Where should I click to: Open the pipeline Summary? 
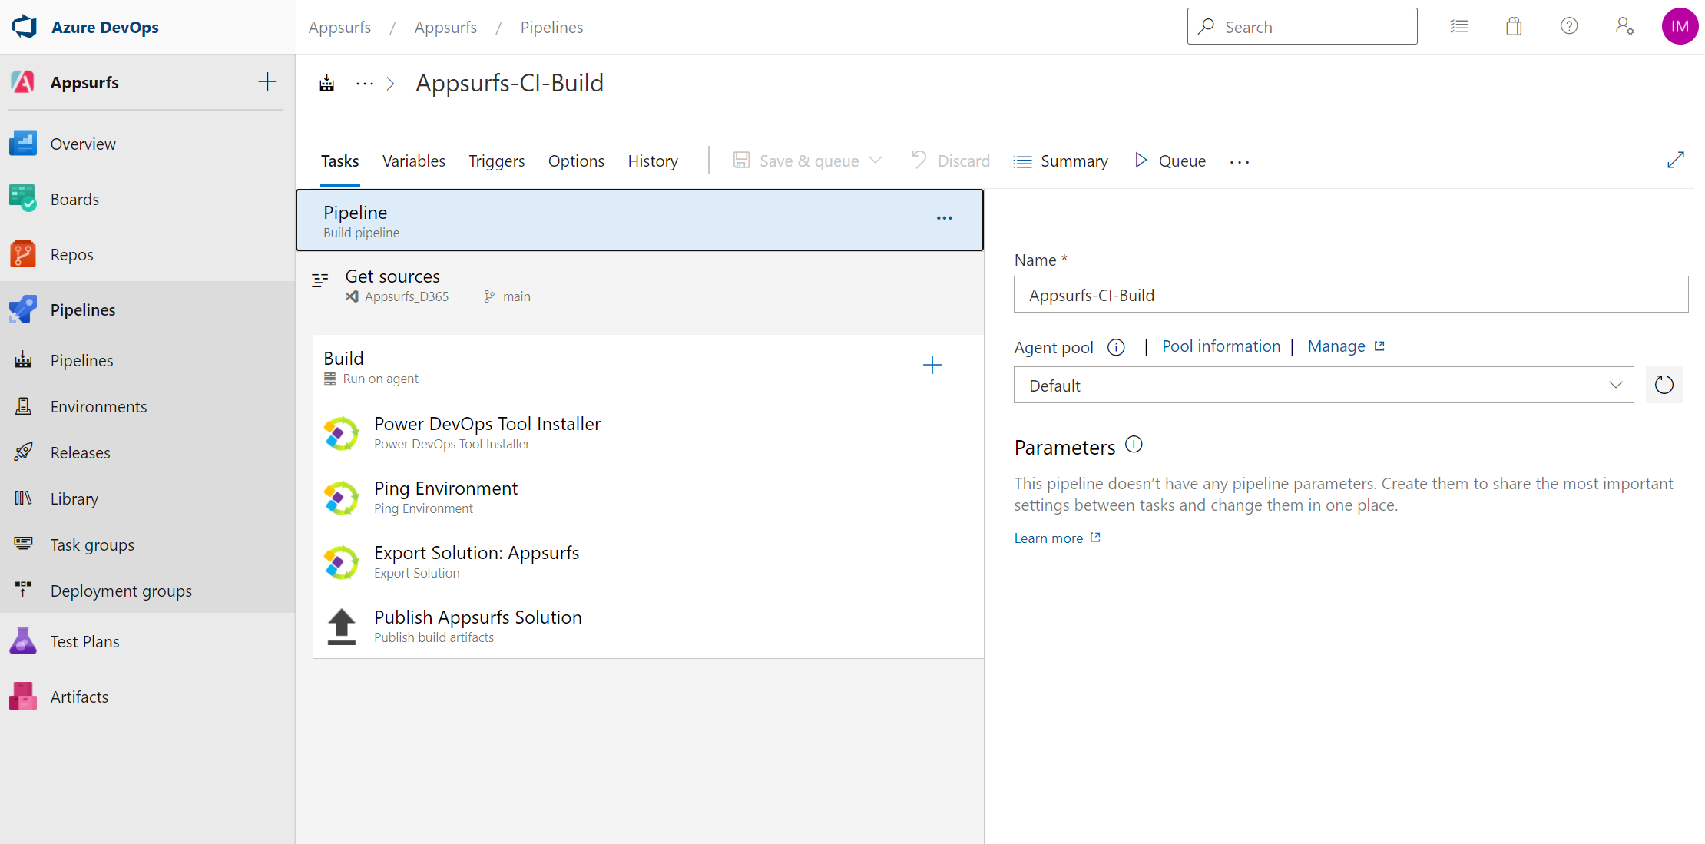(1061, 161)
